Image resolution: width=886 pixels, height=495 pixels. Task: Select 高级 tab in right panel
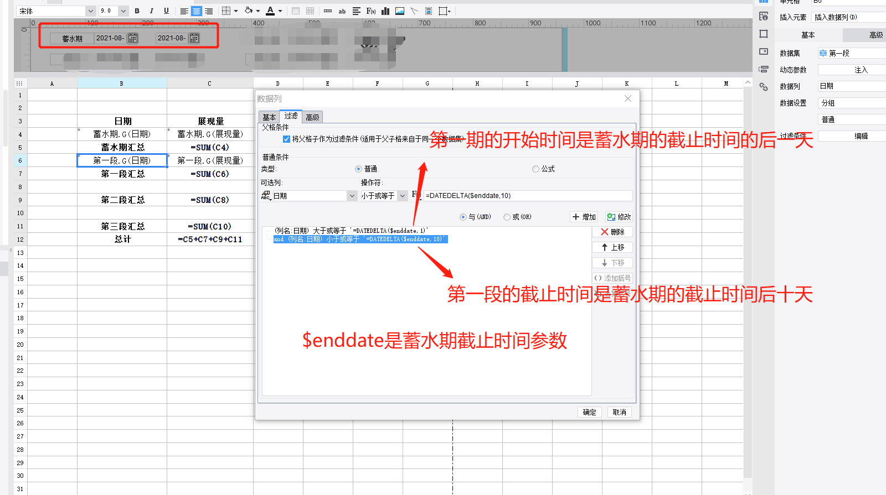coord(864,35)
